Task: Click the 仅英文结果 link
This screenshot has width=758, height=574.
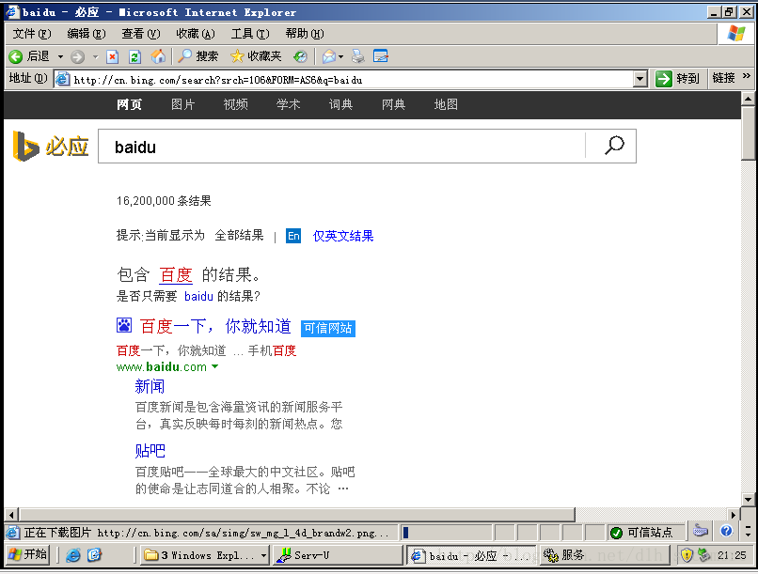Action: [343, 236]
